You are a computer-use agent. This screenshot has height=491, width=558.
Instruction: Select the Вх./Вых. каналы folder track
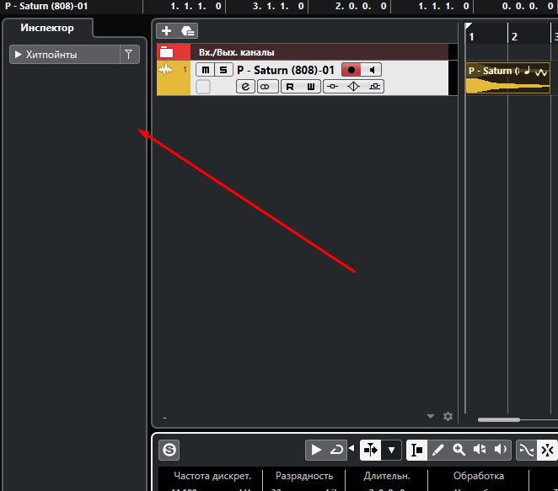click(303, 52)
